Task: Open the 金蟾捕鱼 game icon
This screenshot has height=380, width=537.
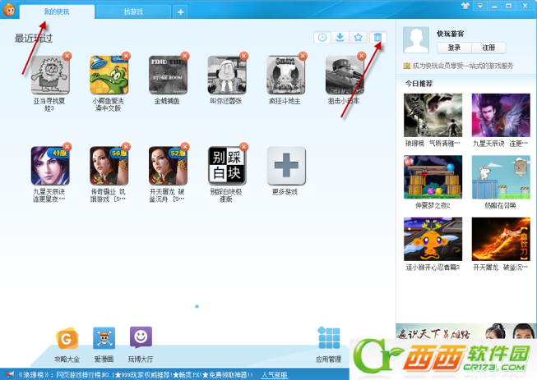Action: pyautogui.click(x=168, y=76)
